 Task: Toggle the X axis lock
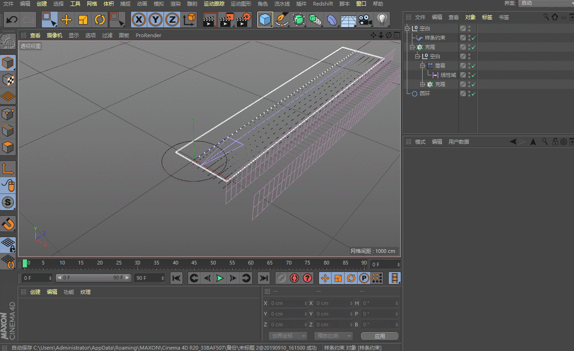pyautogui.click(x=138, y=20)
